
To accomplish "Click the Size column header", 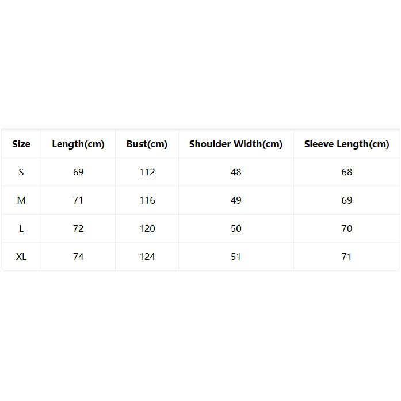I will tap(21, 144).
